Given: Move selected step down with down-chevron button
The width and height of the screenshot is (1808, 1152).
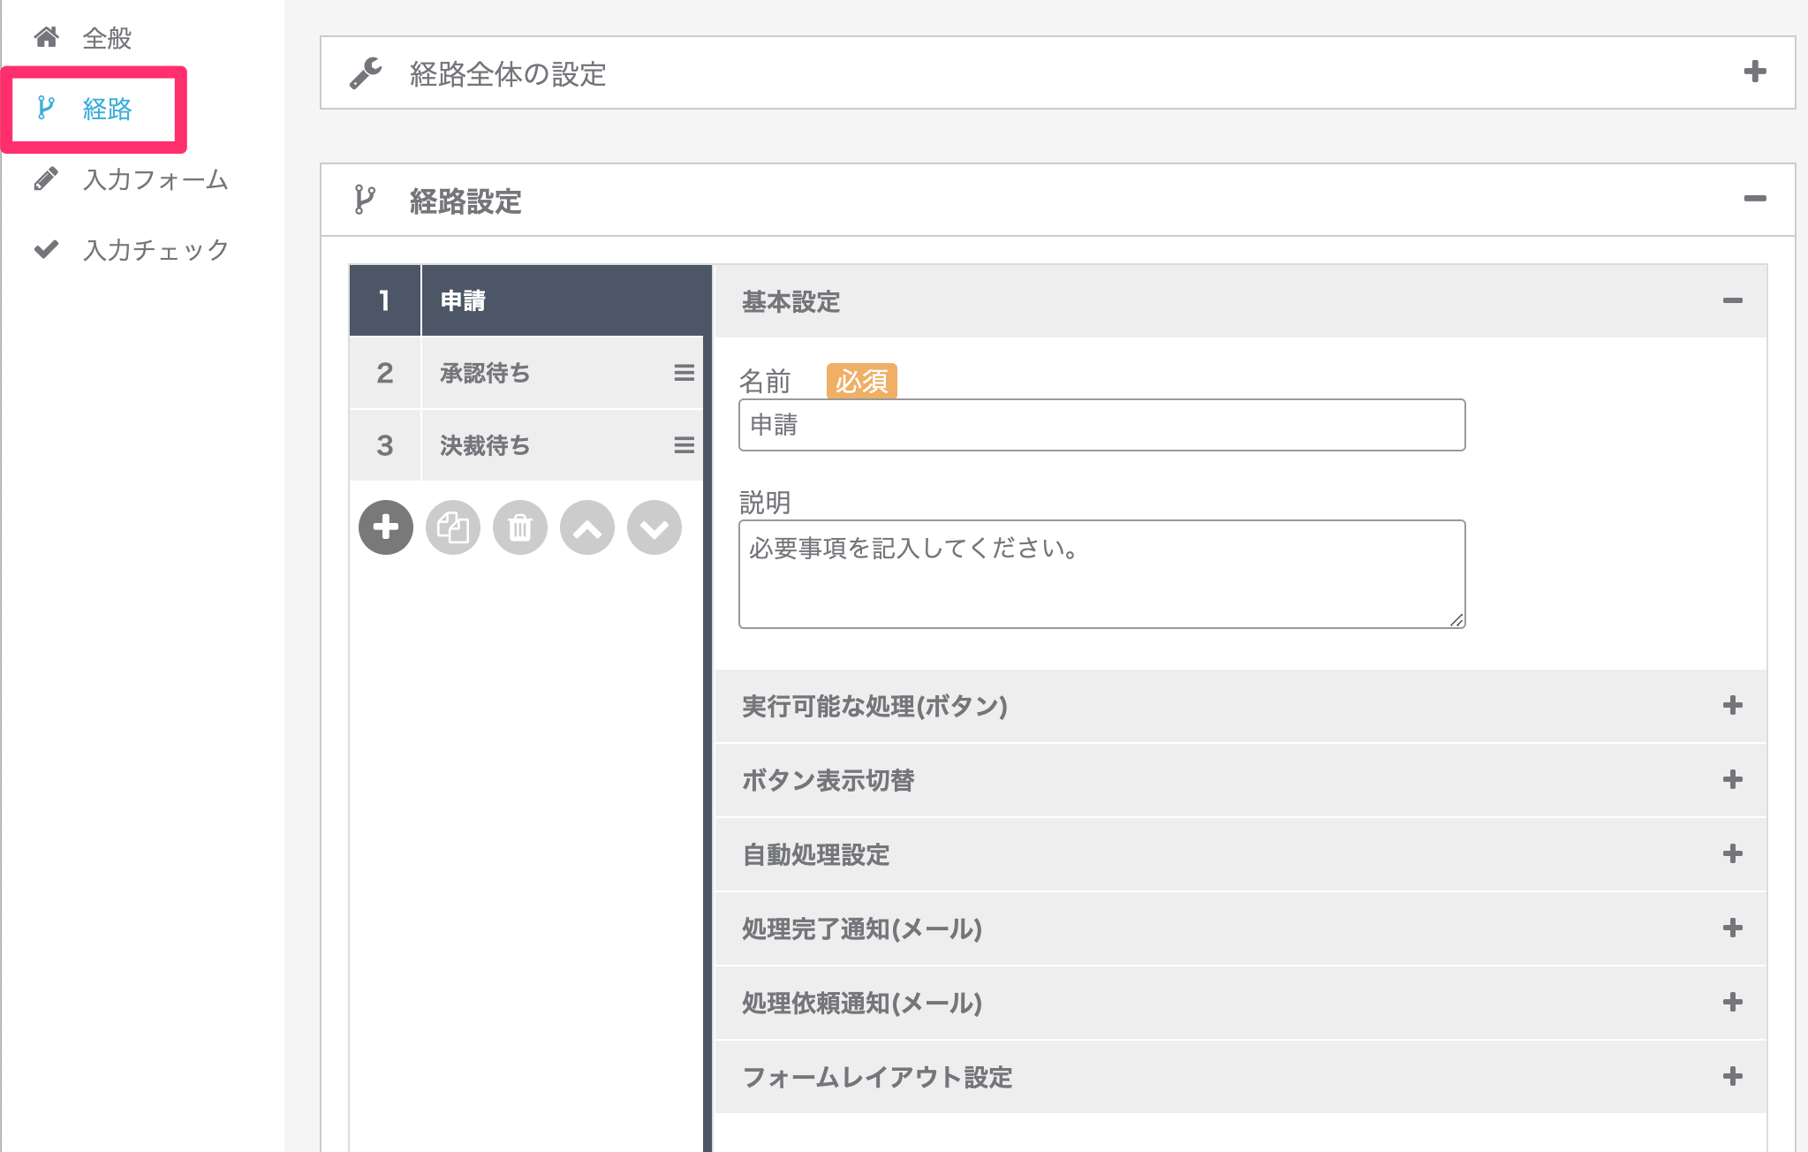Looking at the screenshot, I should click(654, 527).
